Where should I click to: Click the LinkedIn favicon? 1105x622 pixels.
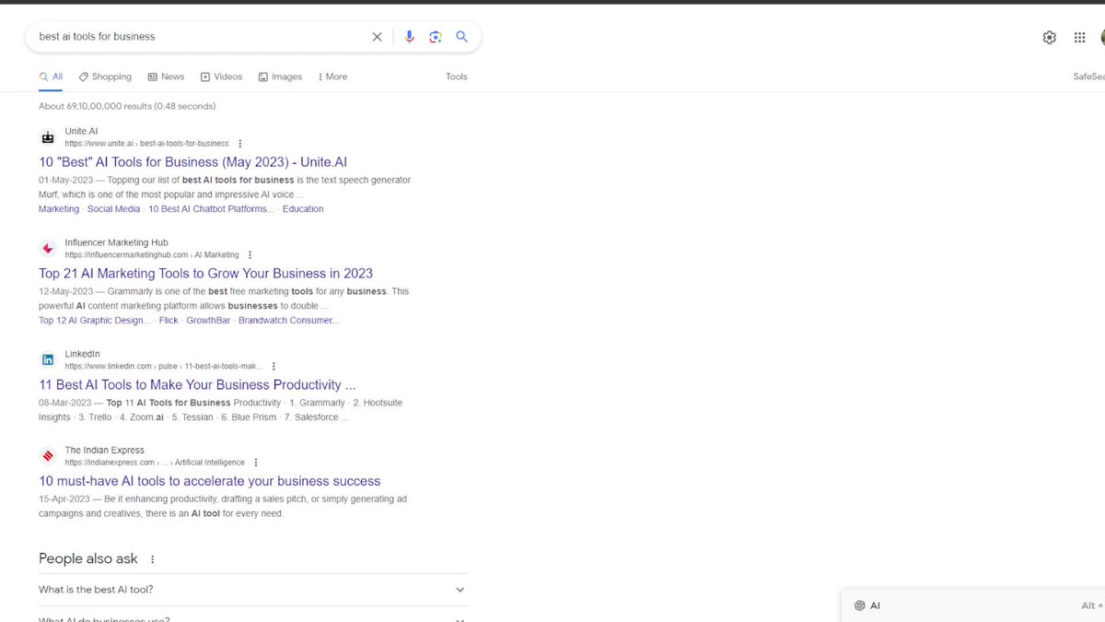[48, 360]
